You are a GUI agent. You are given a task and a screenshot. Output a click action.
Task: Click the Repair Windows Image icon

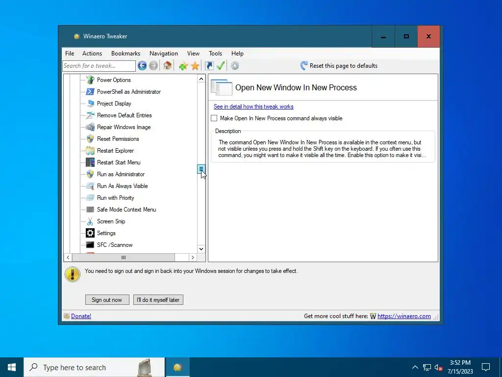click(90, 127)
